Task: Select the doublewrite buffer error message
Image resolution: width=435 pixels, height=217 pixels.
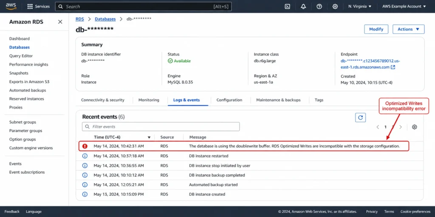Action: click(294, 146)
